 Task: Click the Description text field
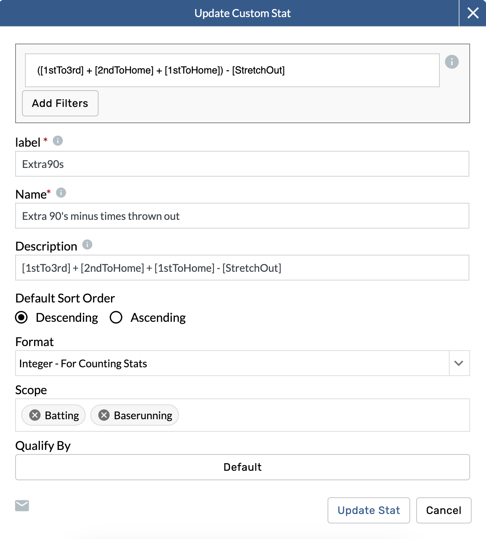coord(242,268)
